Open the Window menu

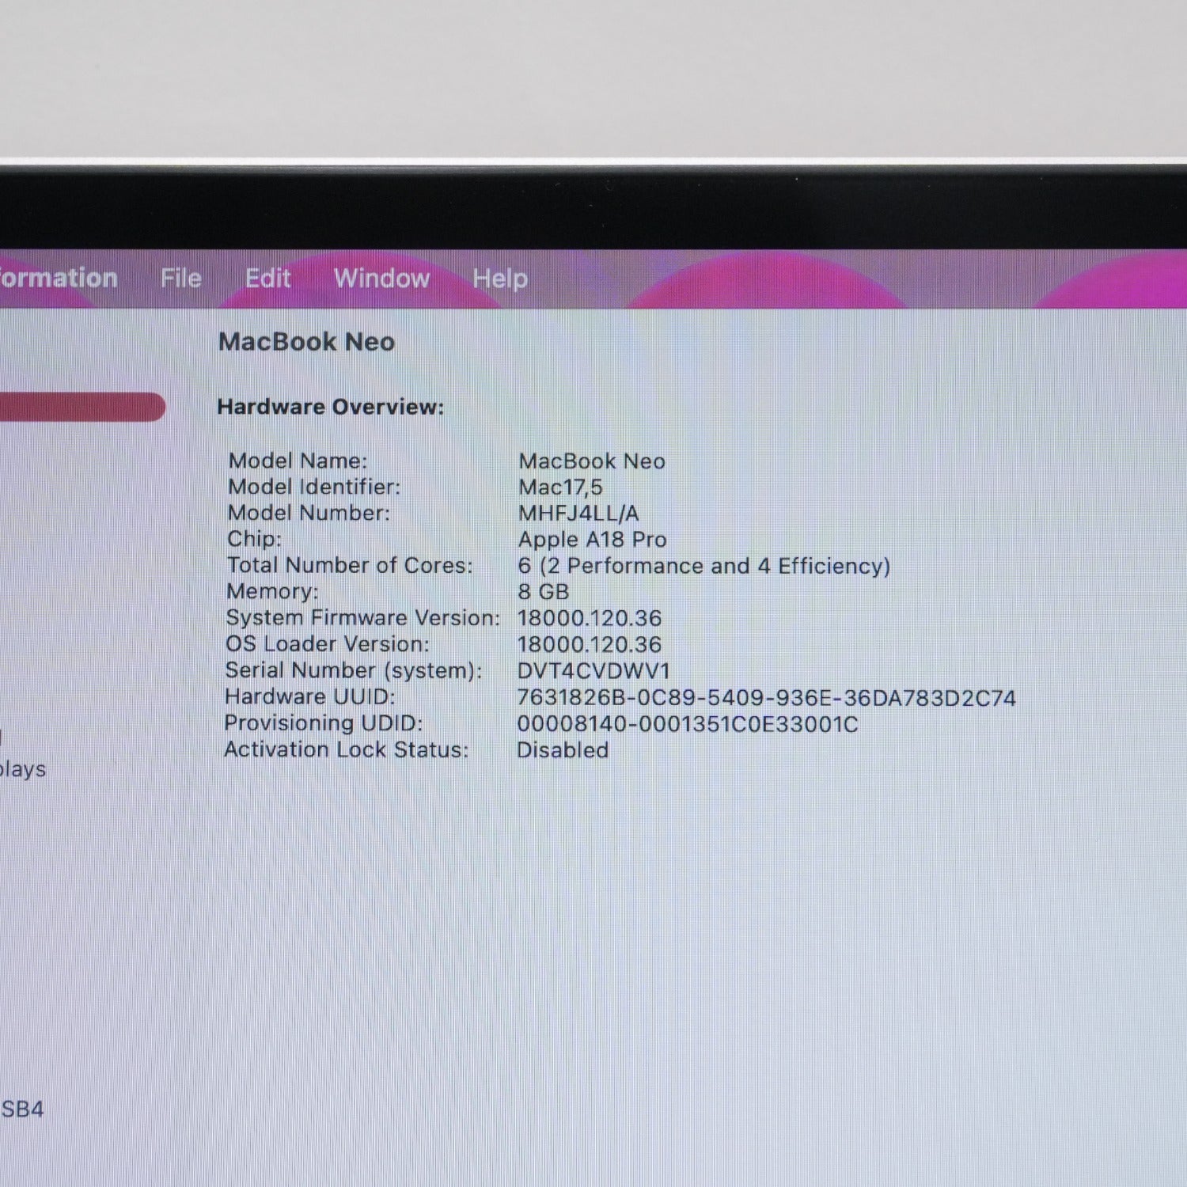pos(381,278)
